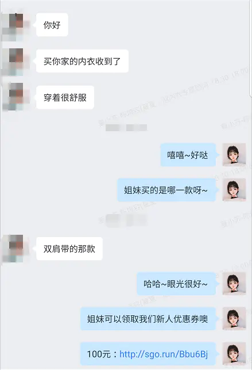The width and height of the screenshot is (252, 370).
Task: Select the '穿着很舒服' message bubble
Action: click(x=65, y=97)
